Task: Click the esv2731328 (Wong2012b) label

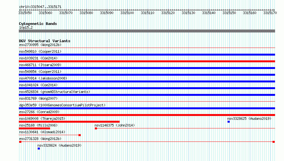Action: 40,139
